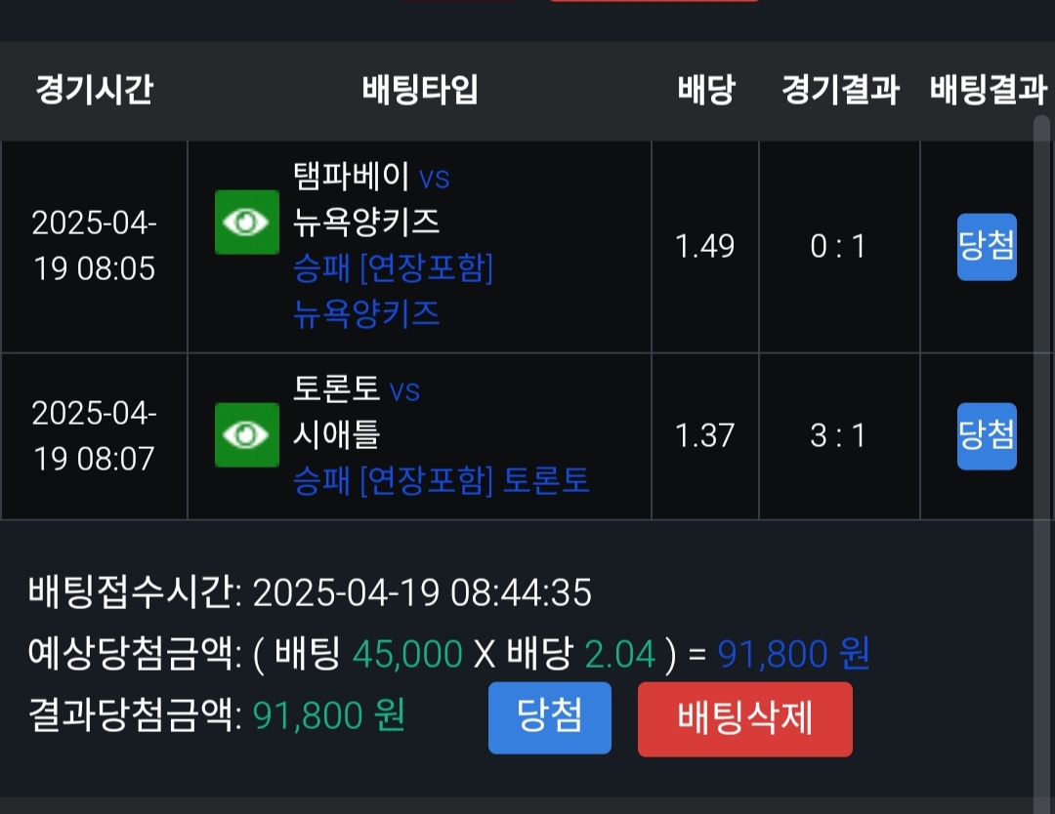Click the 배당 column header
This screenshot has height=814, width=1055.
(x=705, y=91)
